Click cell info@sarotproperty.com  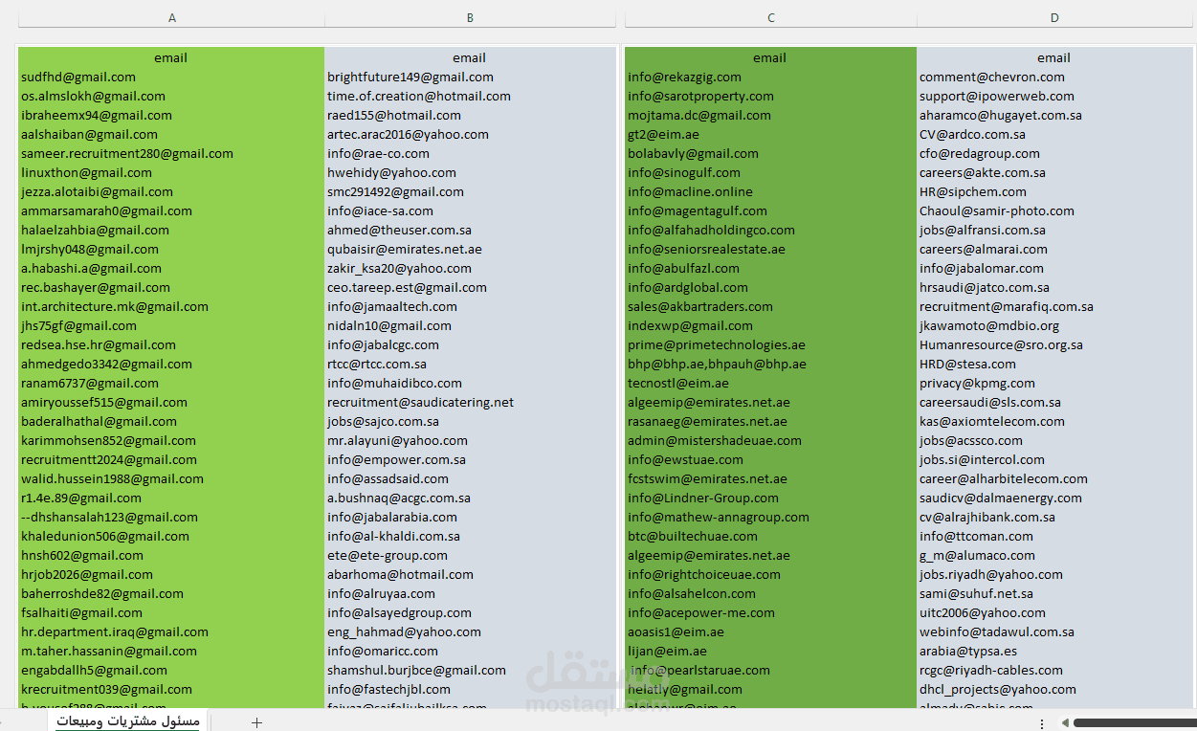[770, 96]
